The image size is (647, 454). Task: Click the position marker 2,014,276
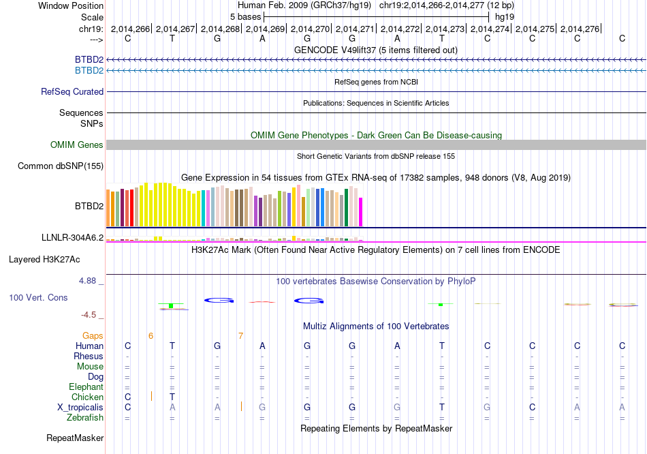(580, 29)
